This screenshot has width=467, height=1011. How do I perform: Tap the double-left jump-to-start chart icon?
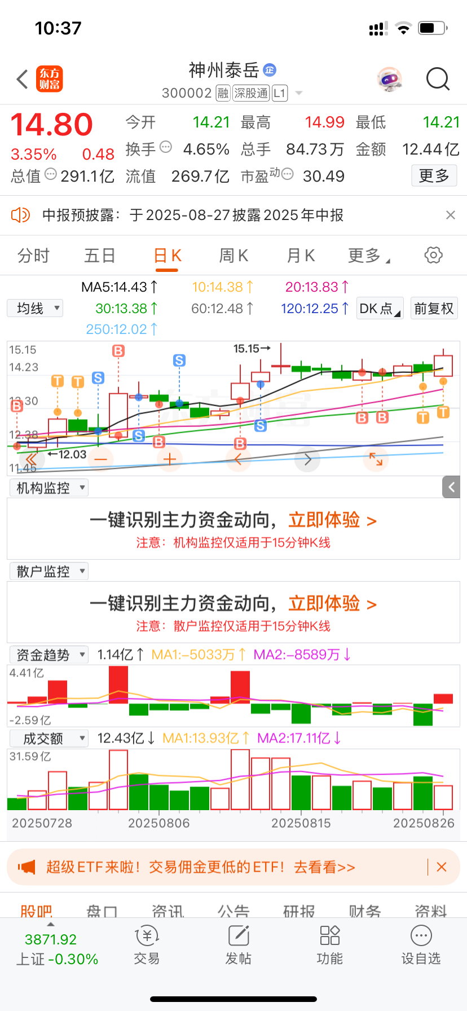(x=32, y=459)
